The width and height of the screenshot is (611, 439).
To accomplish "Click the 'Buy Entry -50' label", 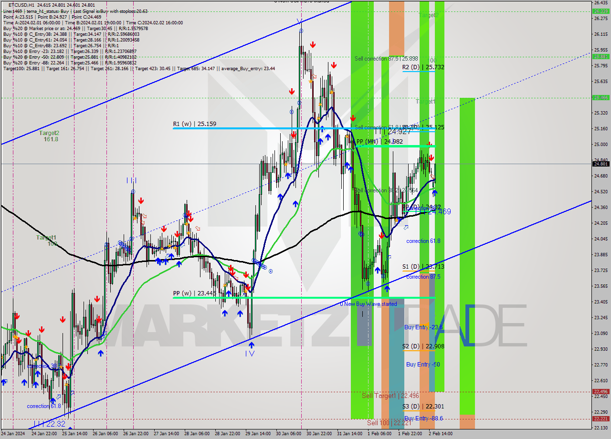I will coord(423,365).
